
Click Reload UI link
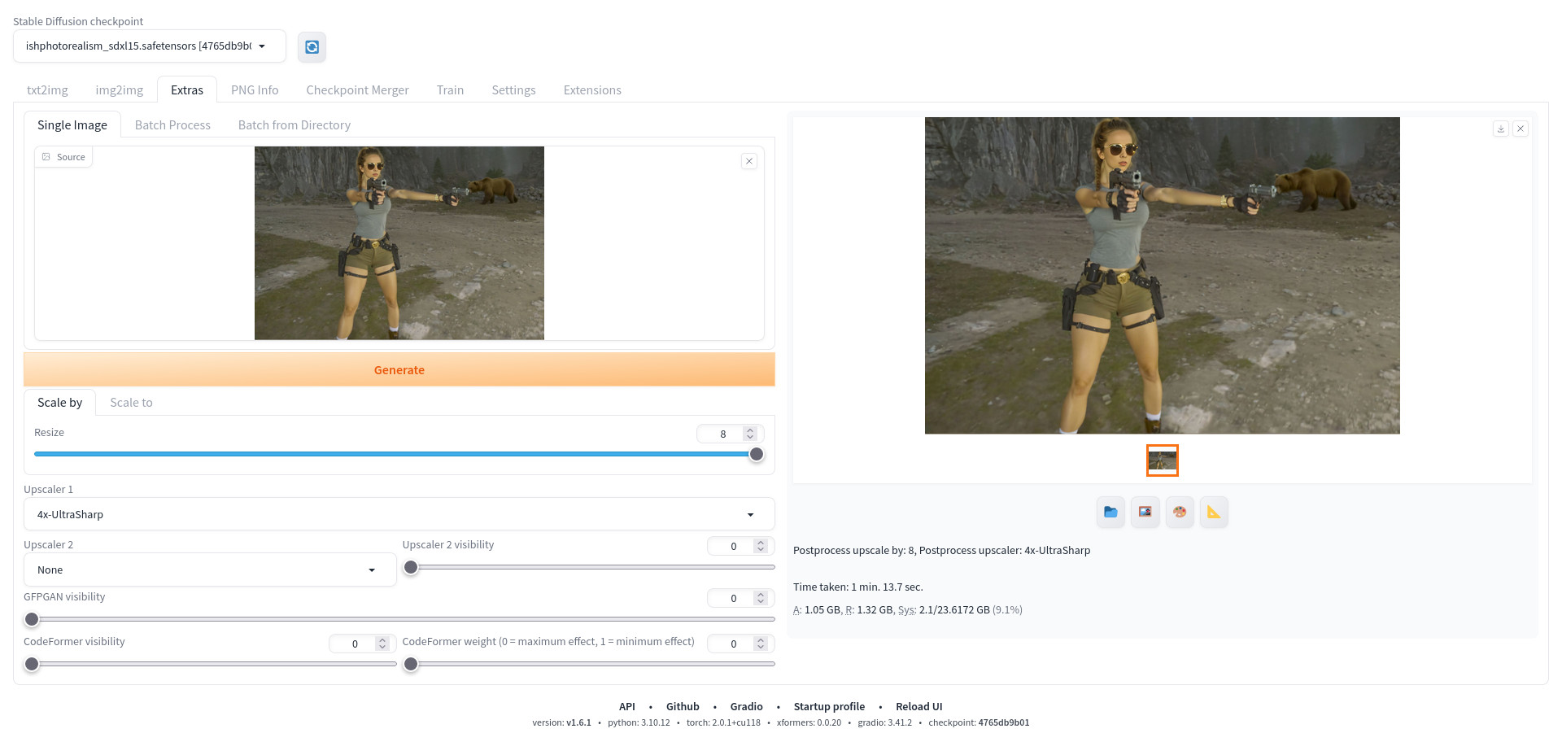(x=918, y=706)
